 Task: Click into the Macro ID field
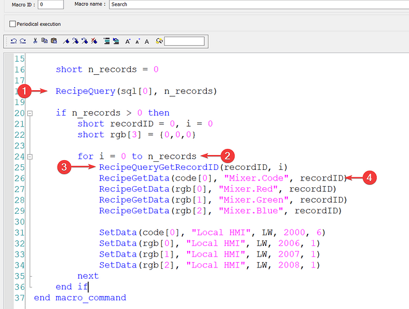(49, 4)
